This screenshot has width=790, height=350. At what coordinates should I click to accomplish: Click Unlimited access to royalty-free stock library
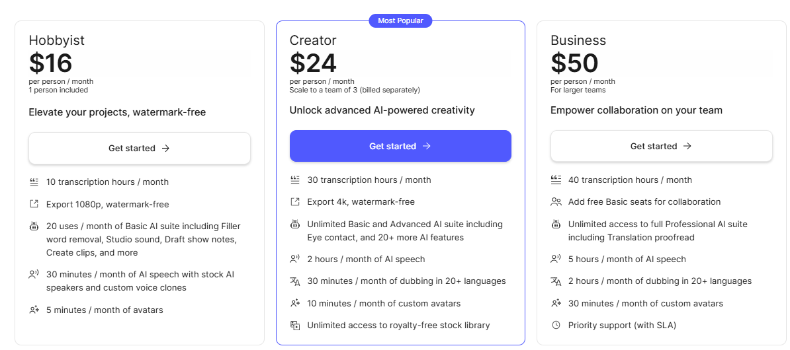[398, 325]
